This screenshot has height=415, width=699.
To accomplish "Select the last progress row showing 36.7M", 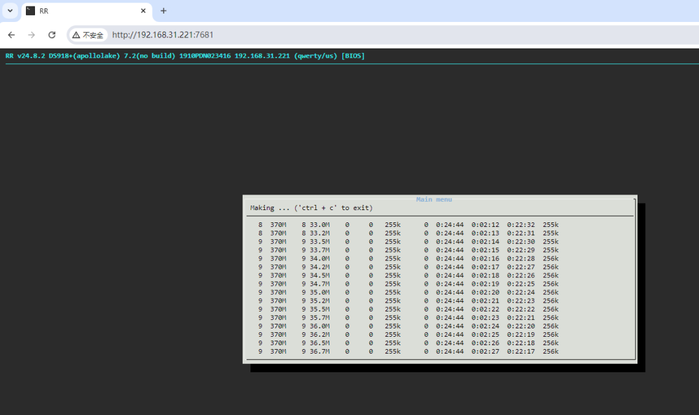I will click(x=408, y=351).
